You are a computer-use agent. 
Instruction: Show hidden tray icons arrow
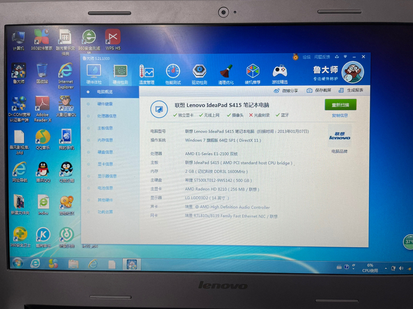click(x=386, y=269)
